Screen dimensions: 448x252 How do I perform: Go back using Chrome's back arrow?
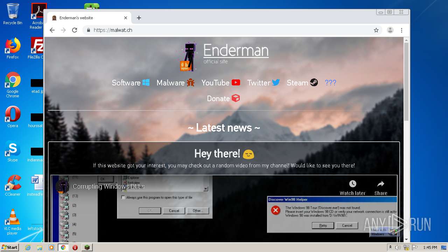click(52, 30)
